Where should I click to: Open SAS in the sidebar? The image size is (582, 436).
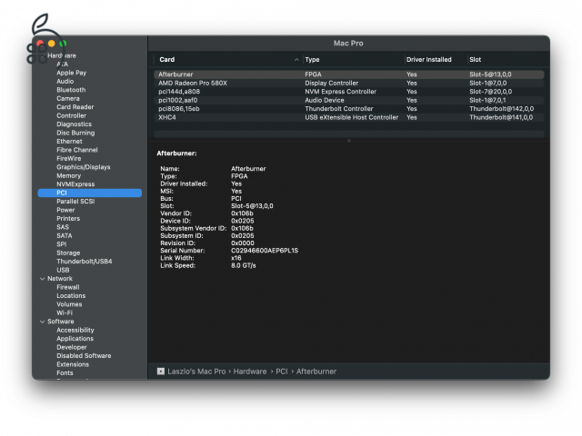63,227
